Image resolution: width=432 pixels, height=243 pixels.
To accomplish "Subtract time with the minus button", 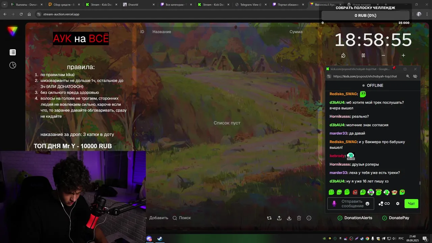I will click(383, 55).
